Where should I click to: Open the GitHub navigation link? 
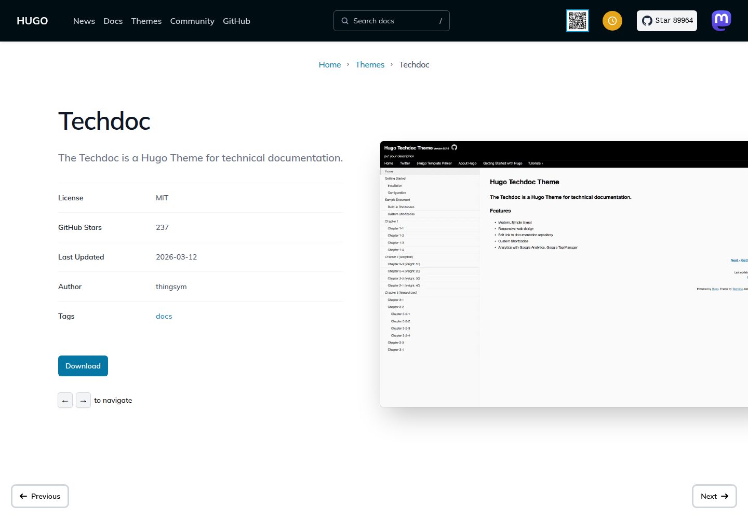(x=236, y=21)
